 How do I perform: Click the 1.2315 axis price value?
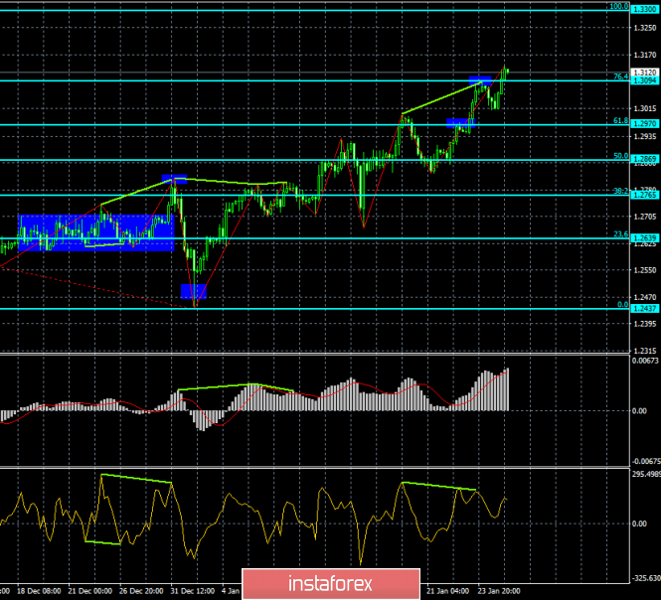click(645, 351)
